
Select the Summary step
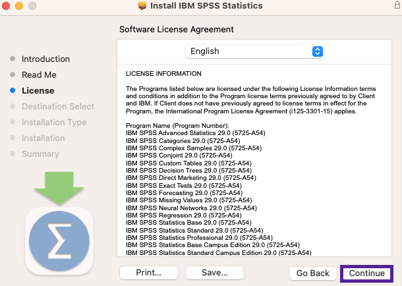[40, 154]
